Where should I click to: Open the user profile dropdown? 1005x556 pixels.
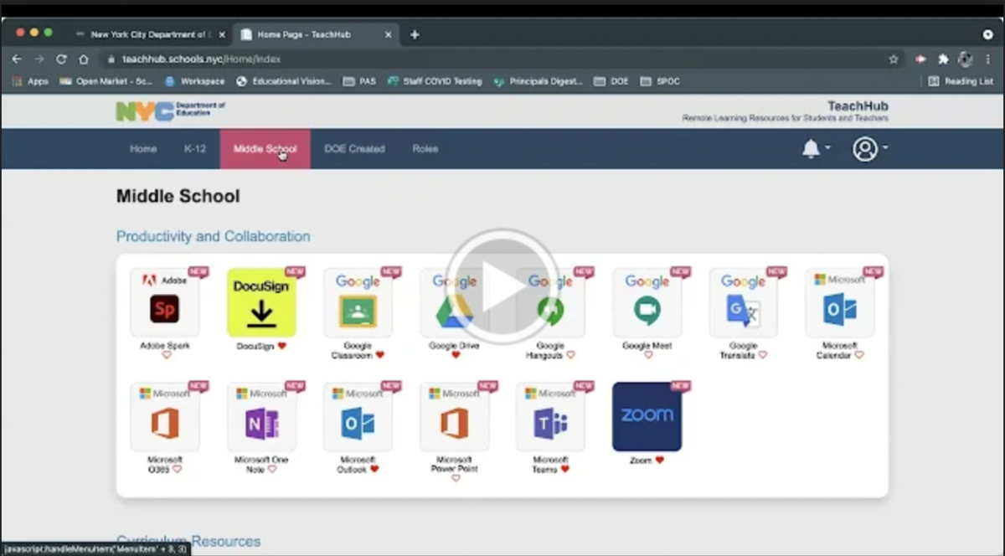pyautogui.click(x=870, y=149)
